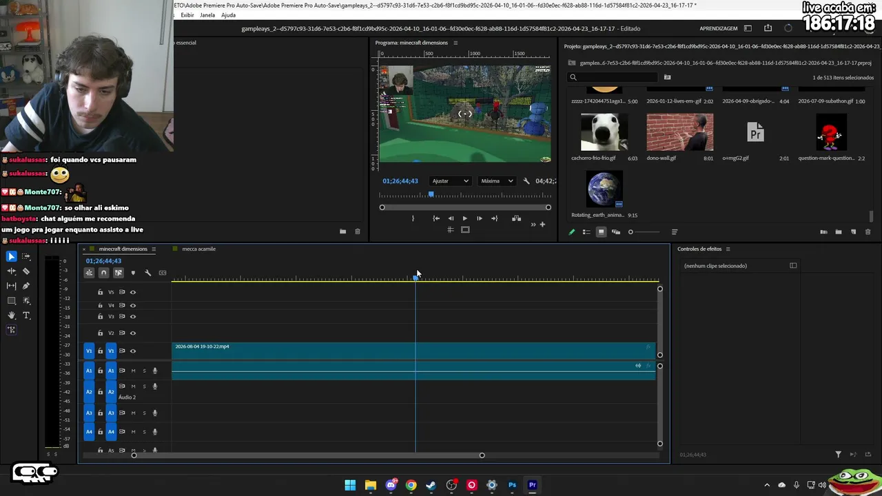Image resolution: width=882 pixels, height=496 pixels.
Task: Select the Slip tool
Action: tap(11, 286)
